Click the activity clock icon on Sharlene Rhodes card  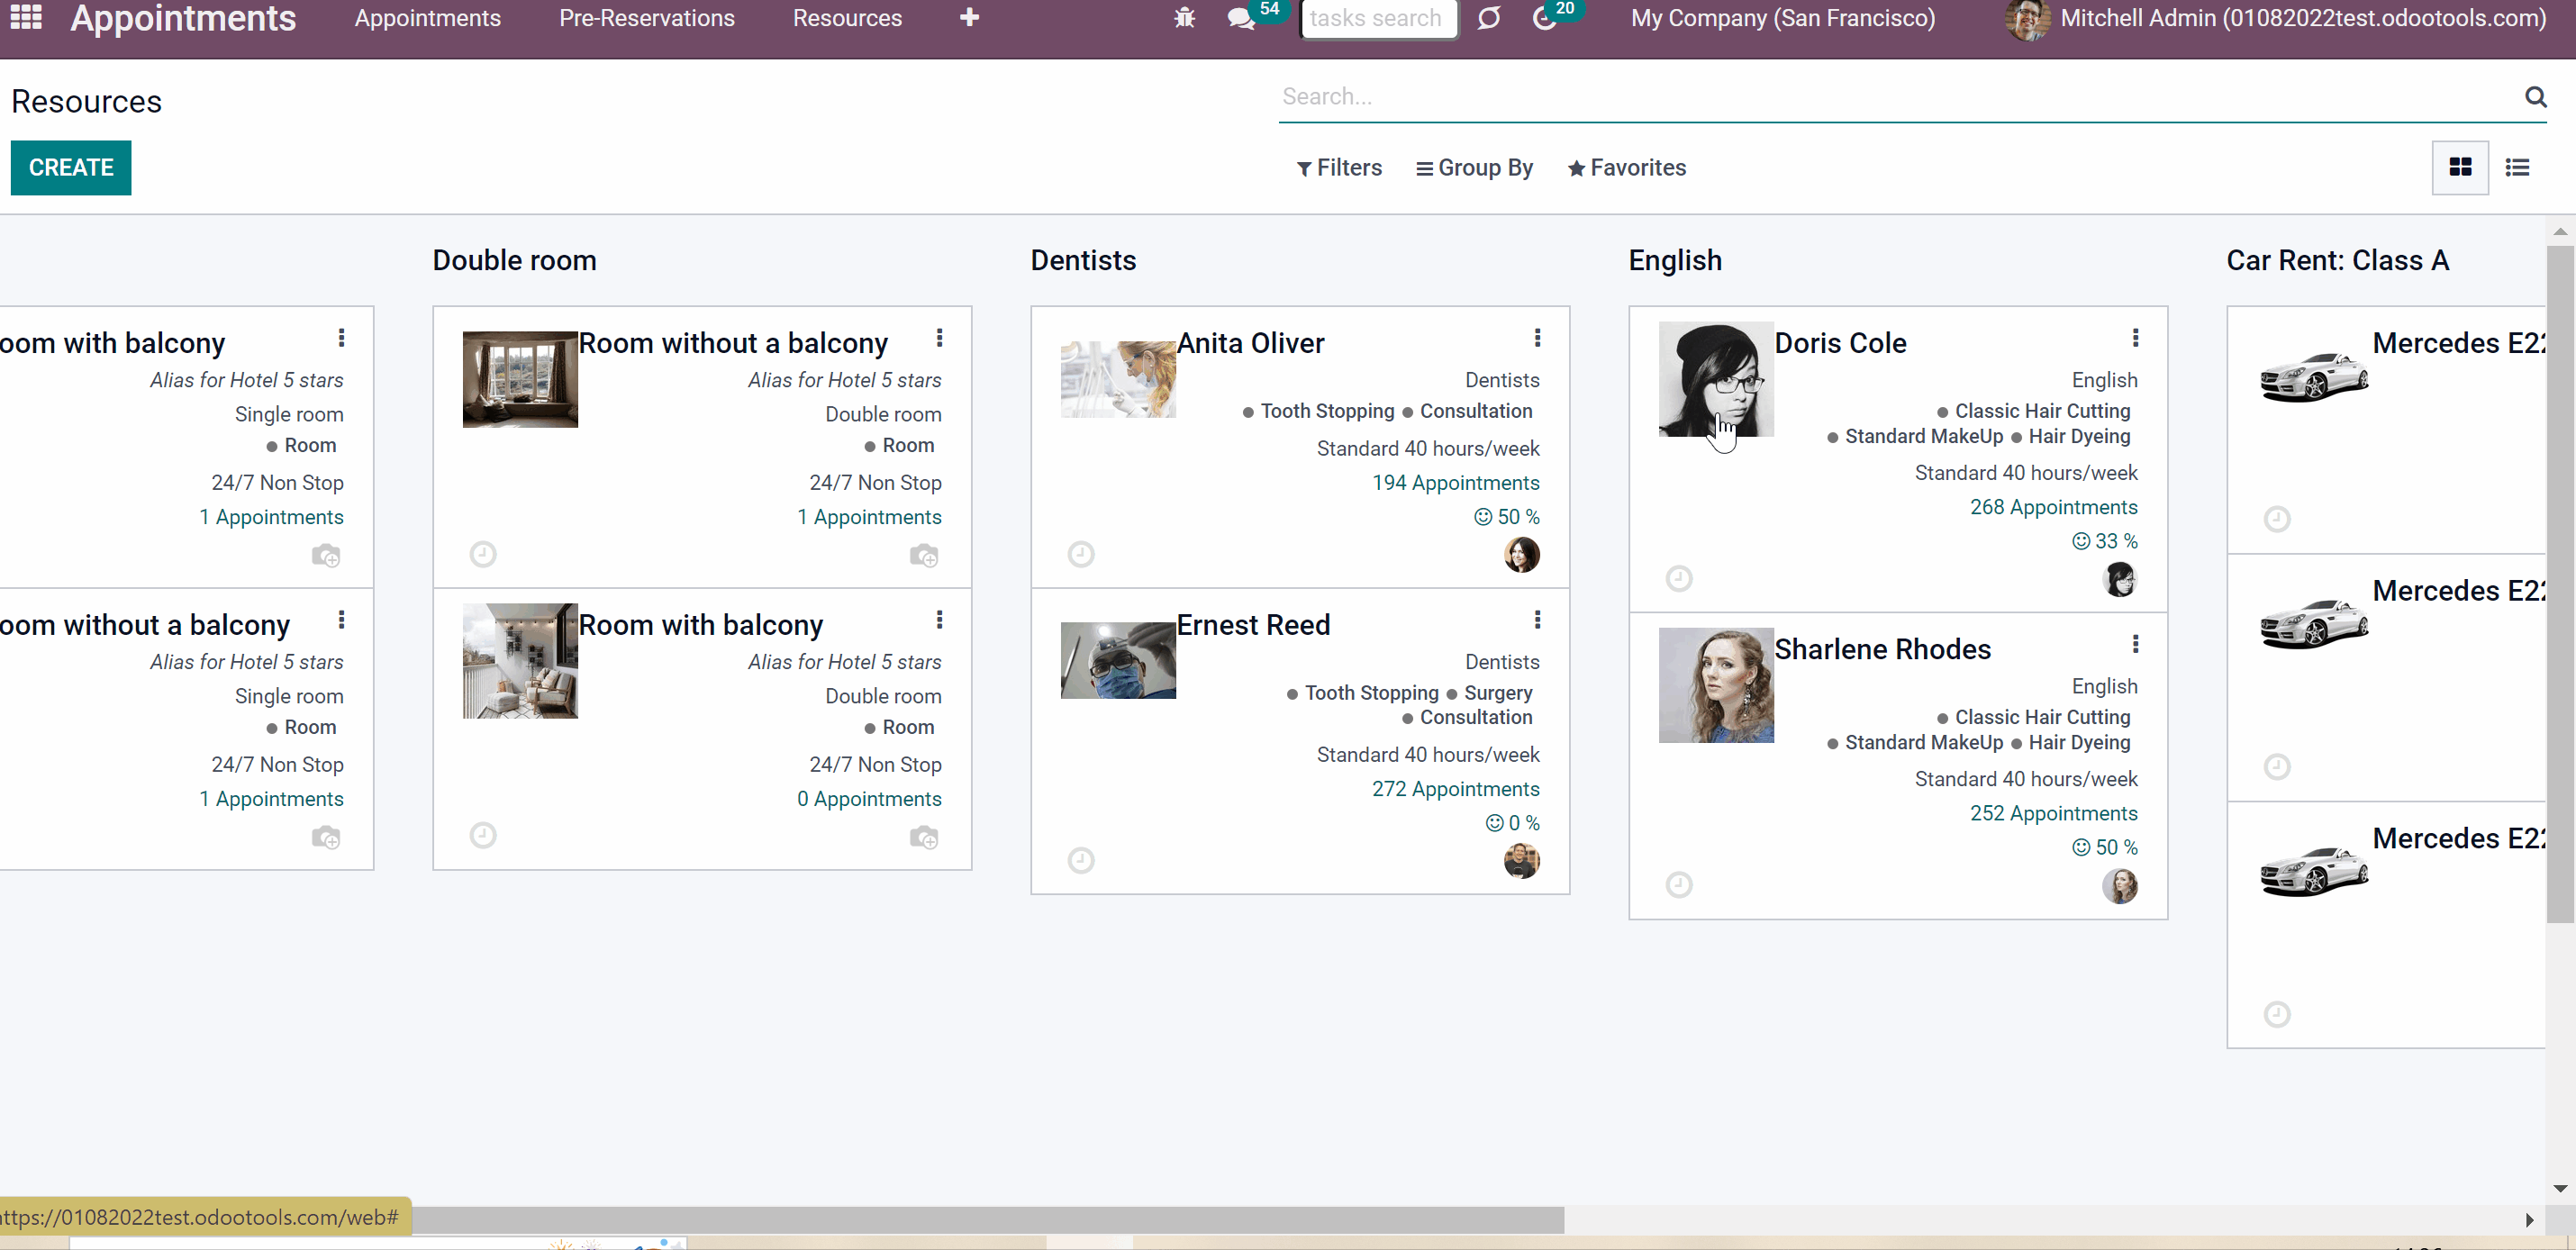tap(1679, 884)
